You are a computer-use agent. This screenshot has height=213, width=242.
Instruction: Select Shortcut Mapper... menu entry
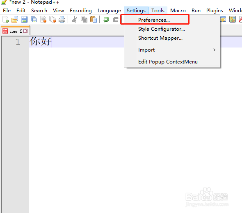pos(172,38)
